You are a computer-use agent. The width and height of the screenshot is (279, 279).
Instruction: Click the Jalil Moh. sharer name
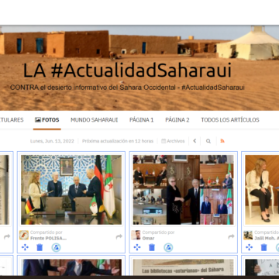[x=267, y=238]
